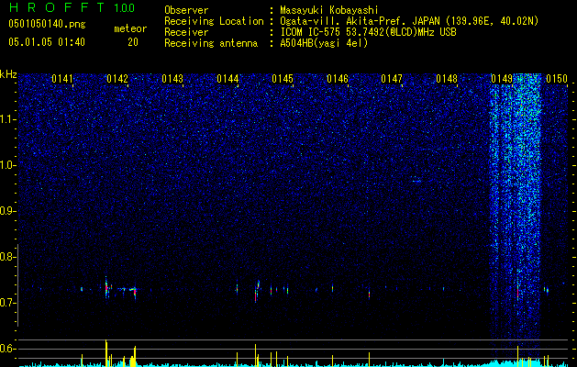
Task: Click the 0150 time marker
Action: [557, 78]
